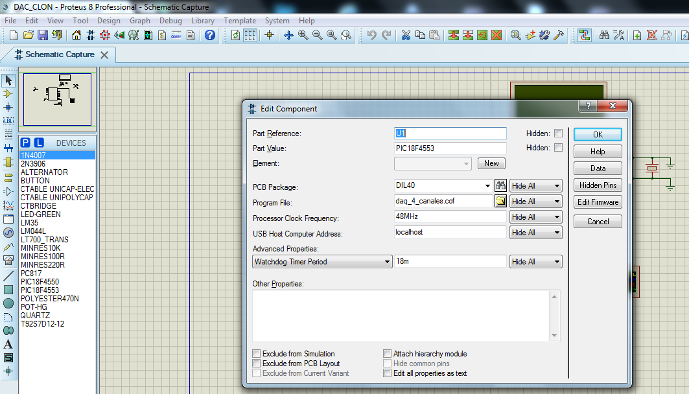
Task: Zoom in on the schematic
Action: tap(303, 35)
